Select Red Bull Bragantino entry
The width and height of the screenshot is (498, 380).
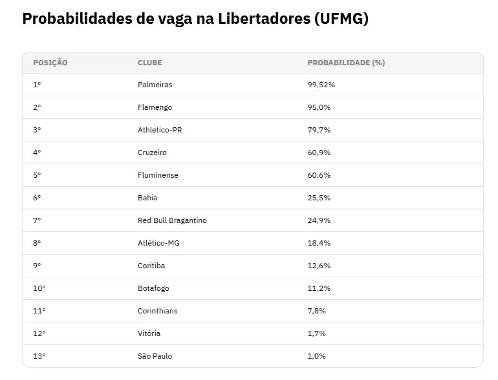click(x=172, y=220)
